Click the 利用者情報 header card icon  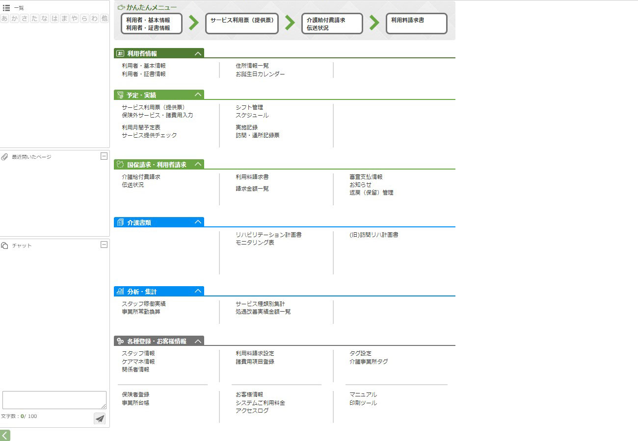tap(120, 53)
